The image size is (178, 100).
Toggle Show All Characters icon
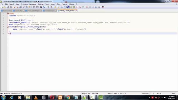(65, 7)
